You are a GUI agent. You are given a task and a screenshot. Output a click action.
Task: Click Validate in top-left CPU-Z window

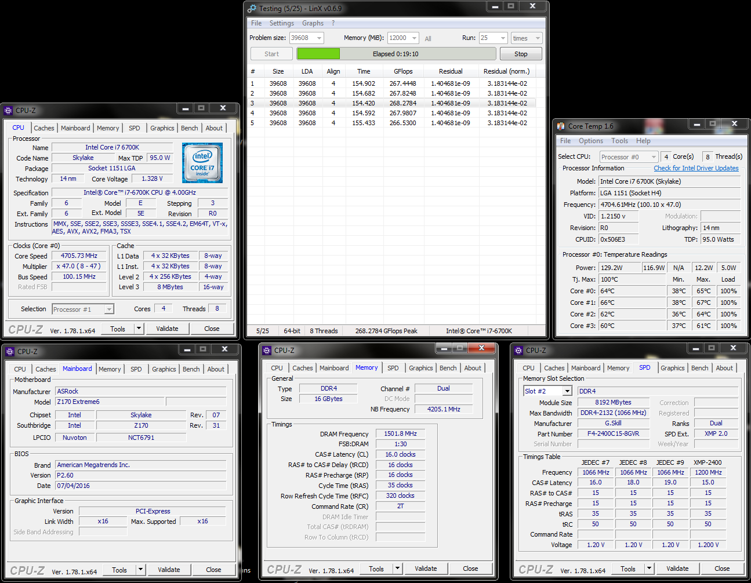[x=167, y=329]
